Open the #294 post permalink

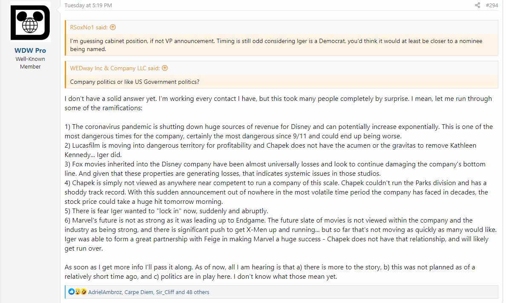tap(492, 6)
